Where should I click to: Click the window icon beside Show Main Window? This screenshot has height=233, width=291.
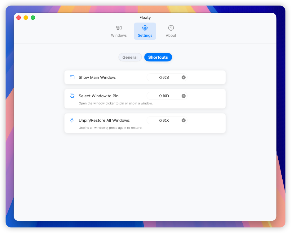coord(72,77)
